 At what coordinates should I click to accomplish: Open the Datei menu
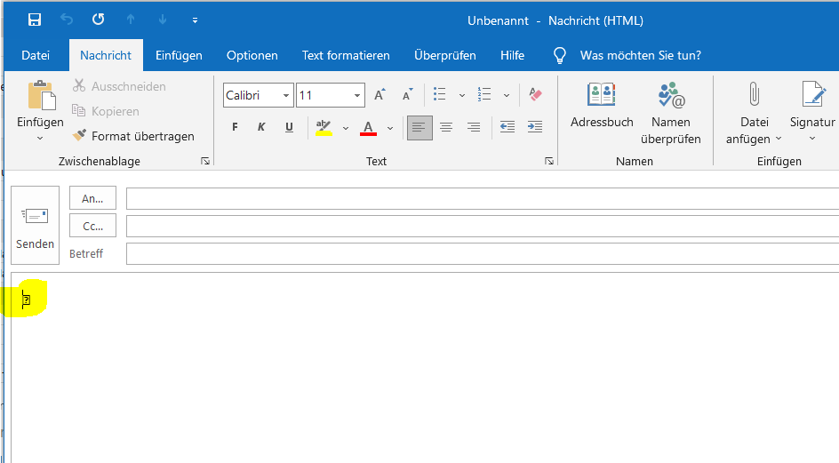click(x=36, y=55)
